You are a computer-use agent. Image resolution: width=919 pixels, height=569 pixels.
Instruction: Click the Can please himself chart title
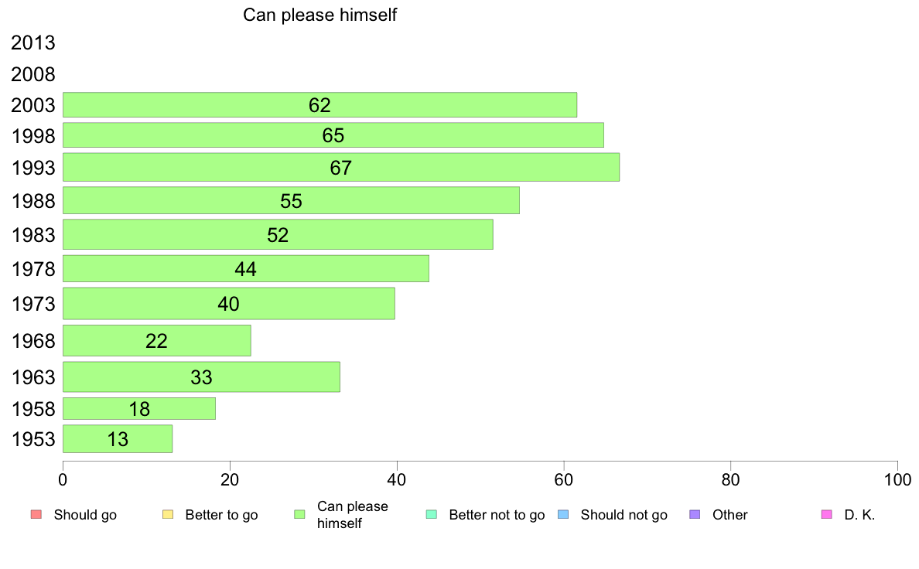[319, 15]
